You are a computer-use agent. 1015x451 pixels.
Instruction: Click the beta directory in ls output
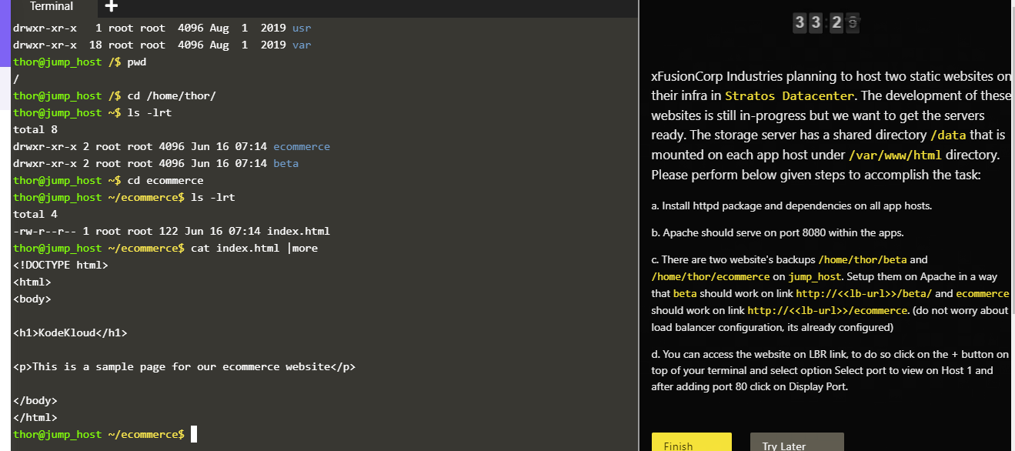point(285,163)
